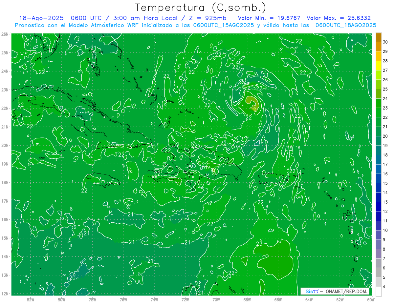Click the 25N latitude axis label
Viewport: 394px width, 304px height.
pos(5,52)
